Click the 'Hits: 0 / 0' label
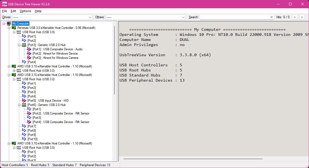The width and height of the screenshot is (309, 168). (x=283, y=17)
